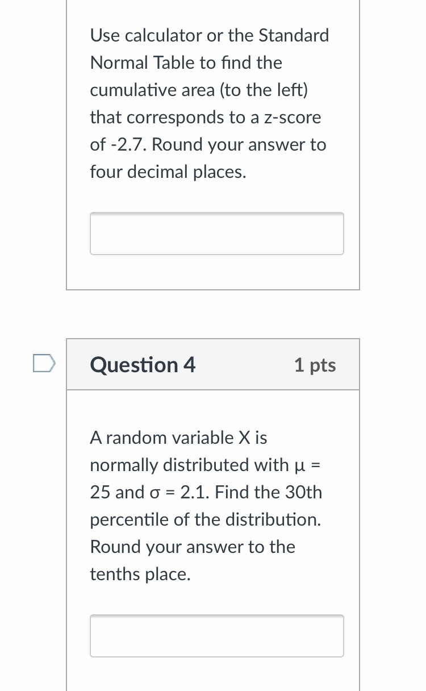The width and height of the screenshot is (426, 691).
Task: Click the 'A random variable X is' line
Action: 178,438
